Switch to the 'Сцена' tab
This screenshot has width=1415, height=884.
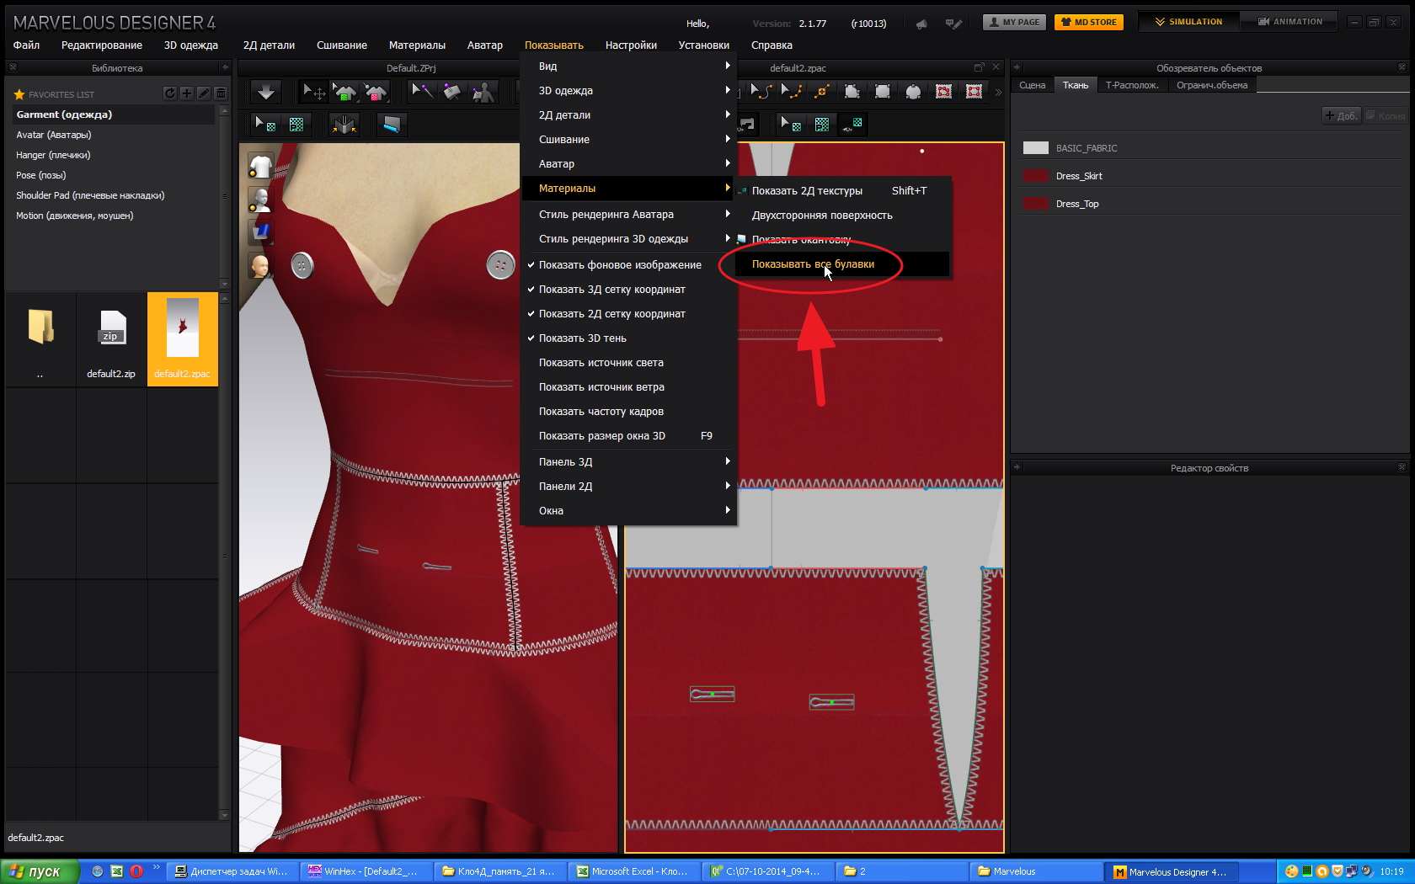click(x=1032, y=85)
